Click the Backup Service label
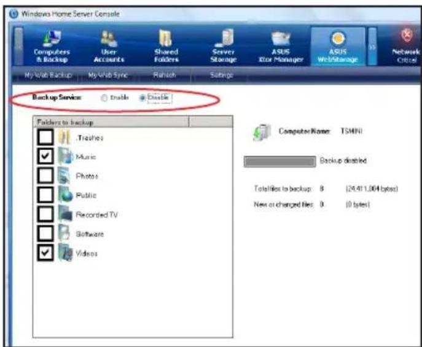This screenshot has width=422, height=347. coord(57,98)
